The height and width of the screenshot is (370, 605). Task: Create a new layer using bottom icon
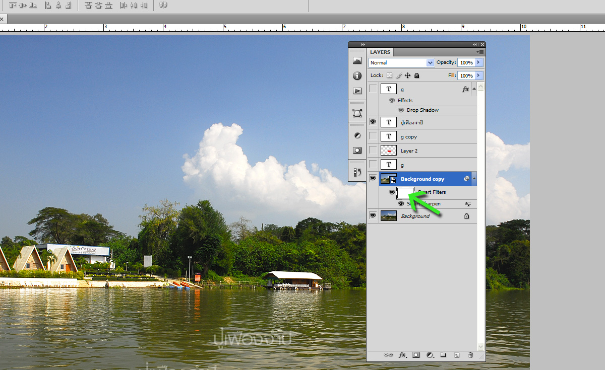pos(456,355)
